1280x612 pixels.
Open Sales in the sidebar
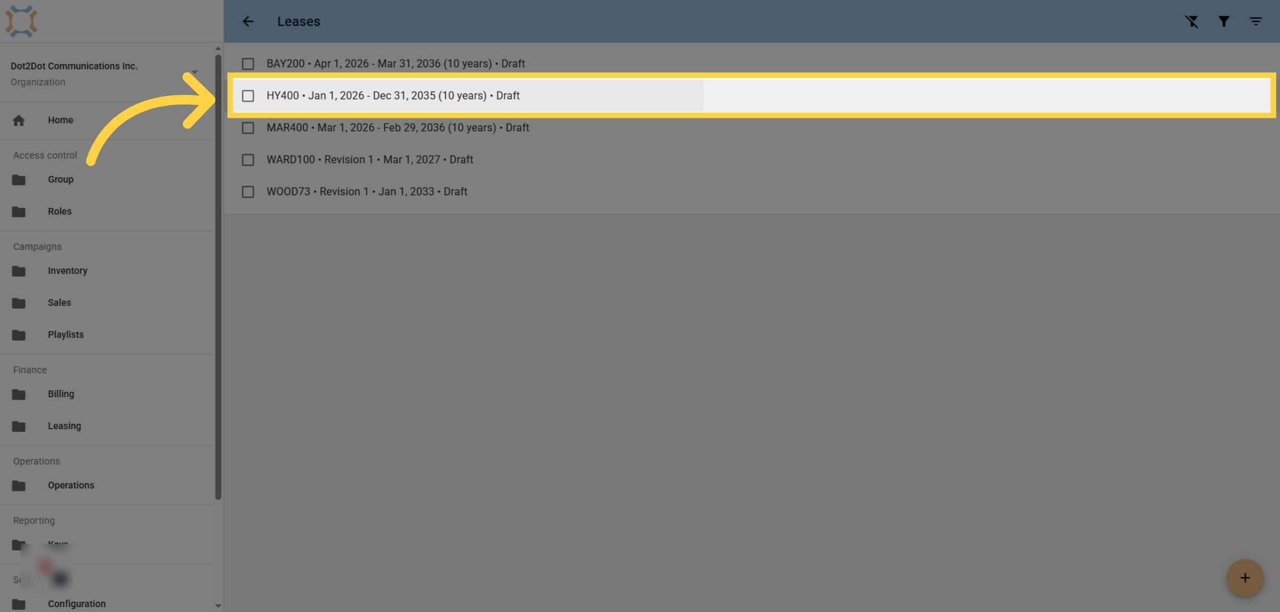point(107,303)
